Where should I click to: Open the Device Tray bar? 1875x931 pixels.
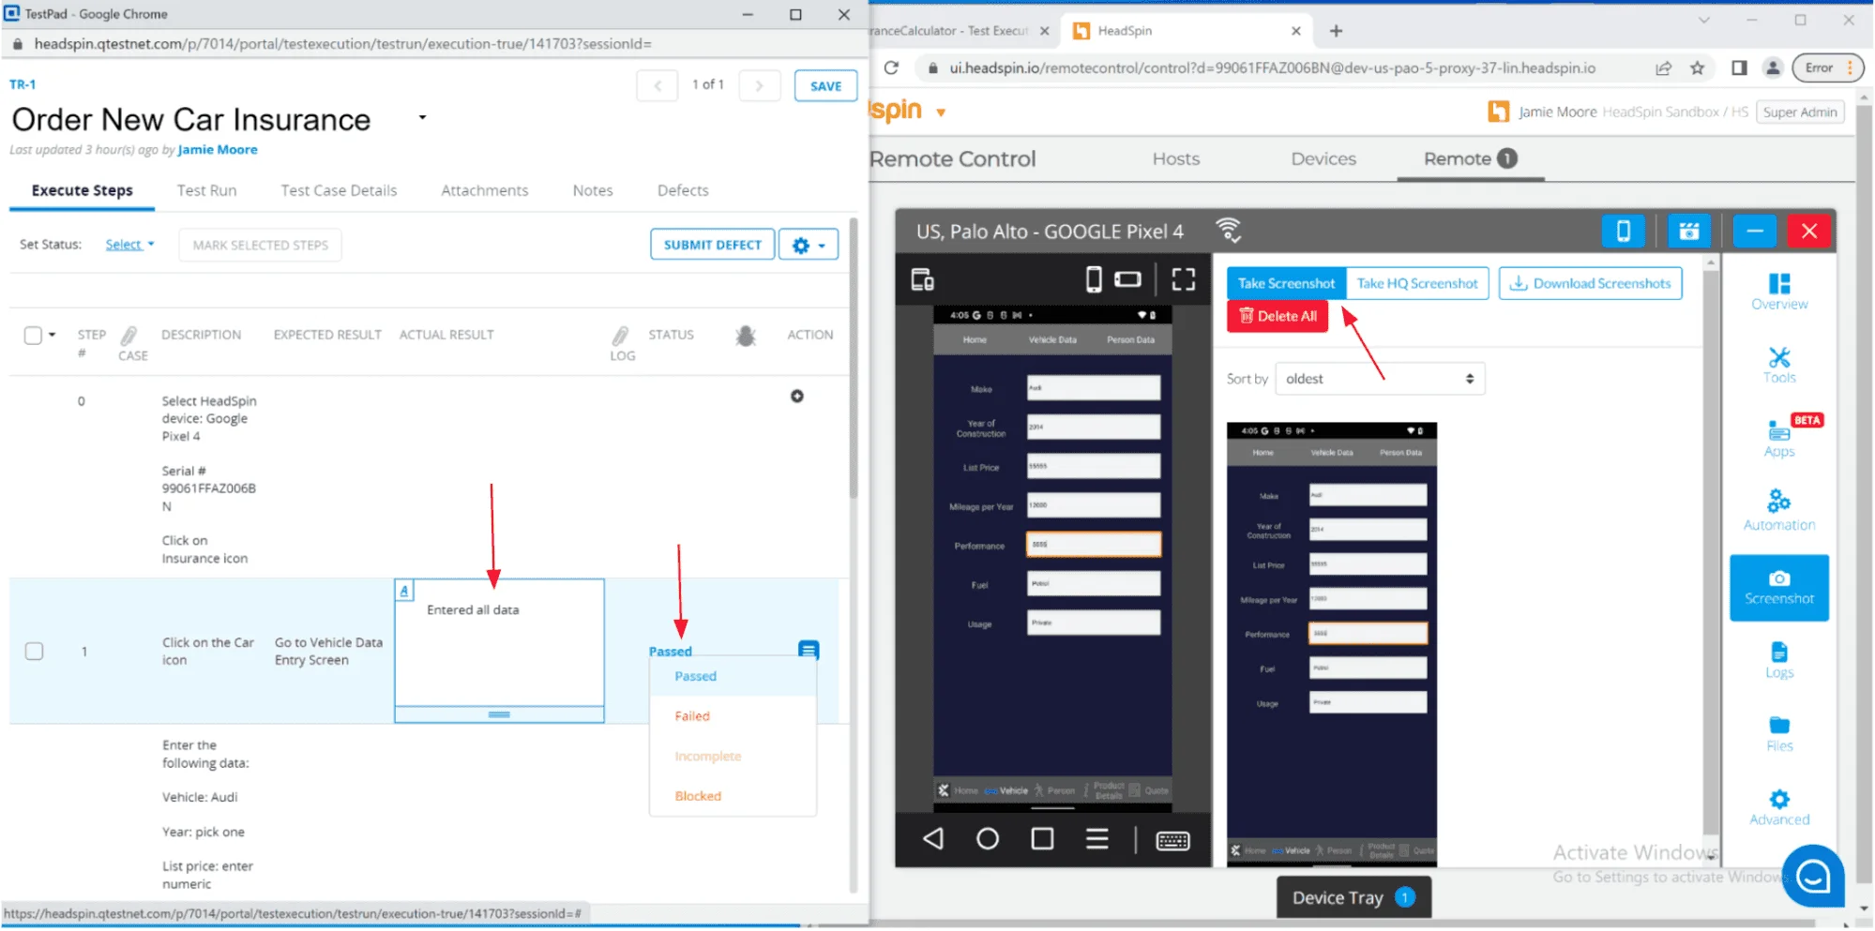point(1353,897)
